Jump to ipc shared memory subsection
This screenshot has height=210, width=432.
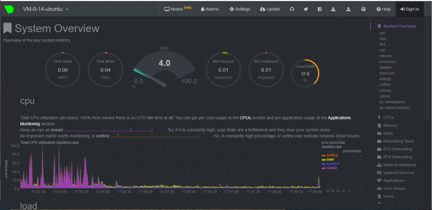click(394, 108)
